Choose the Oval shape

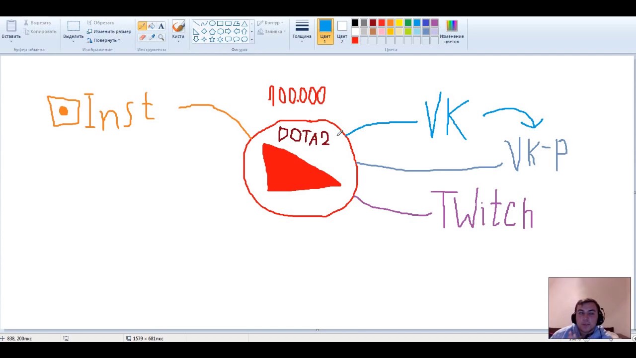click(212, 23)
